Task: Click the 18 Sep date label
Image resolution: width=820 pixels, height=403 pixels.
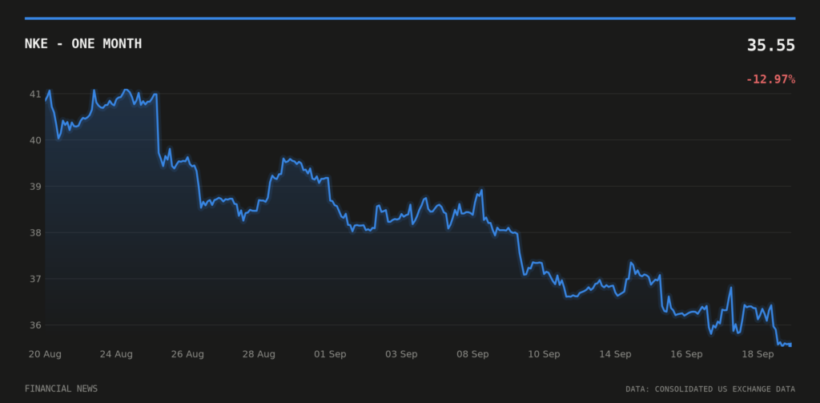Action: [758, 354]
